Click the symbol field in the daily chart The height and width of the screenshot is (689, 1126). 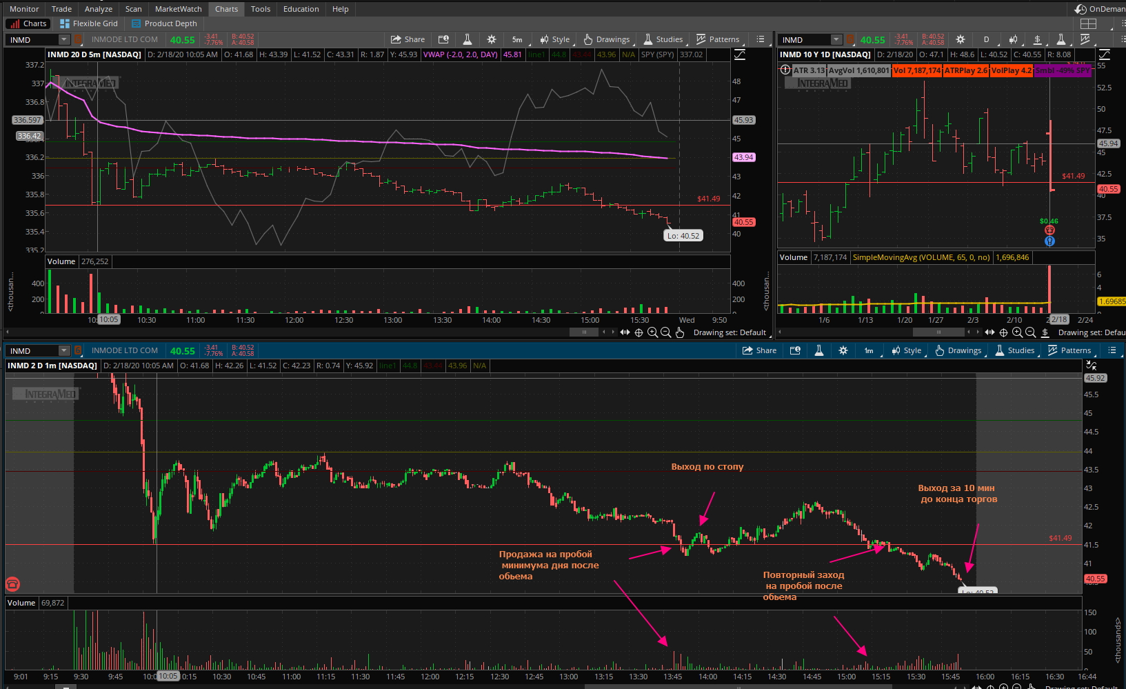tap(805, 39)
